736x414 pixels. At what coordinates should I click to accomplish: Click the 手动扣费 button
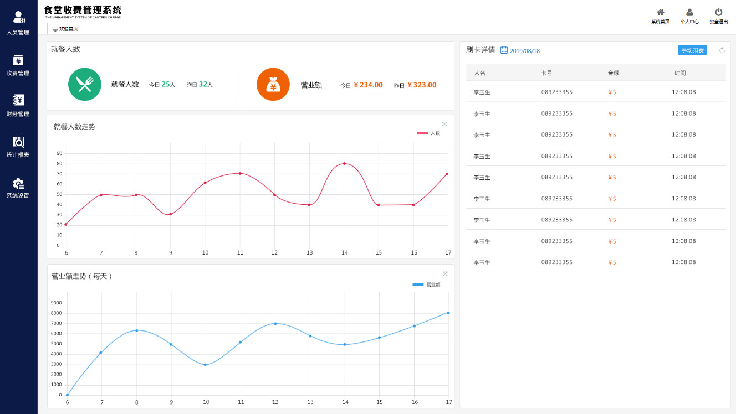[692, 50]
